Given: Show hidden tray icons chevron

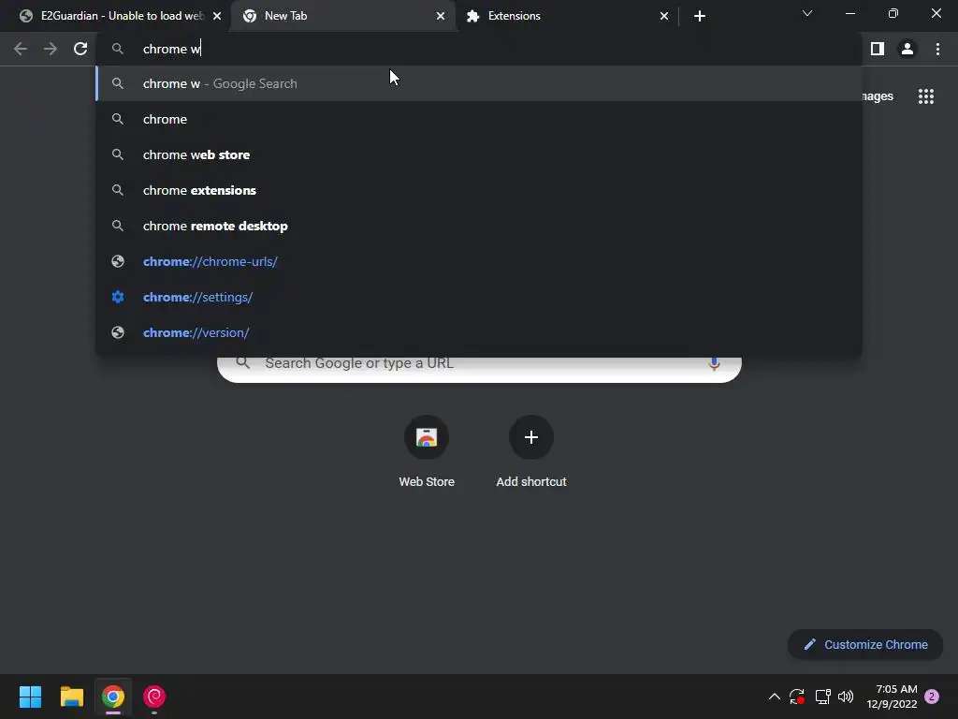Looking at the screenshot, I should pyautogui.click(x=774, y=697).
